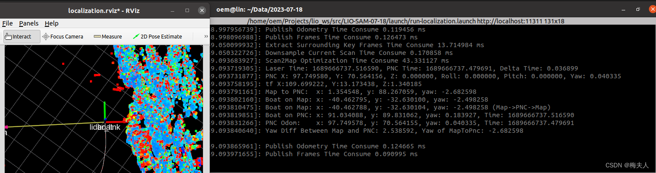This screenshot has width=656, height=173.
Task: Open the Help menu in RViz
Action: [x=52, y=23]
